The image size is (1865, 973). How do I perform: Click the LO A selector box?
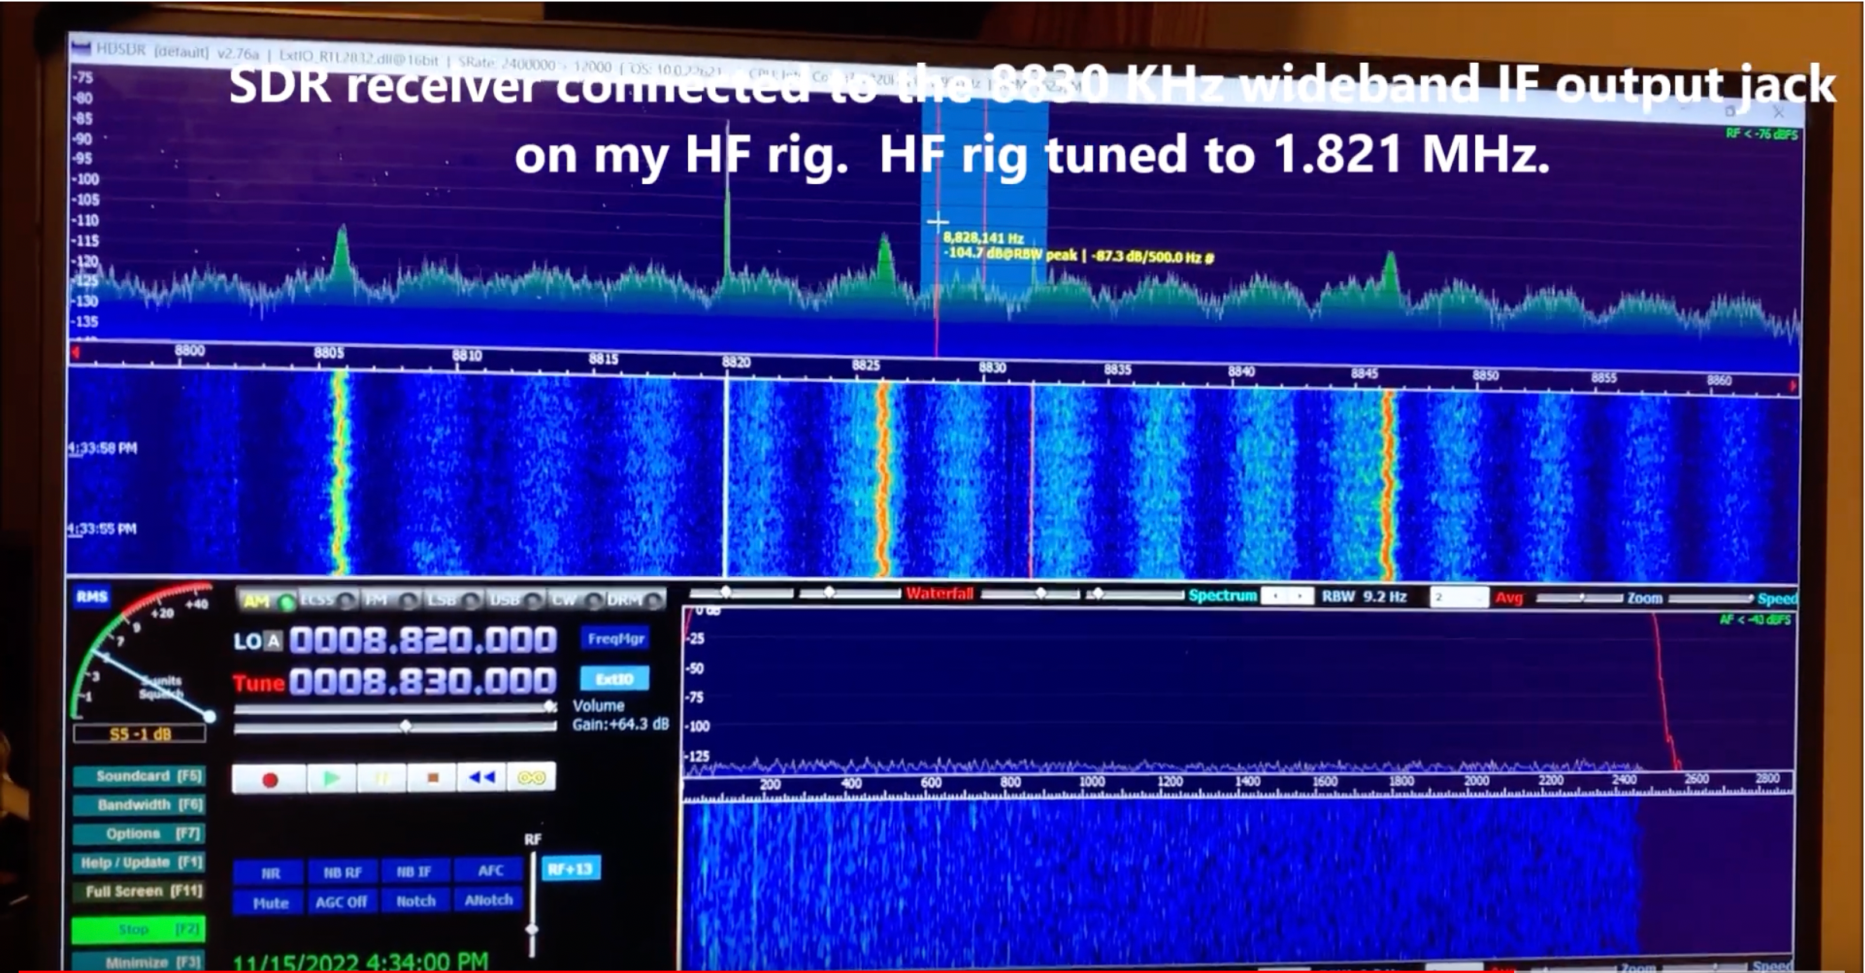[x=272, y=641]
